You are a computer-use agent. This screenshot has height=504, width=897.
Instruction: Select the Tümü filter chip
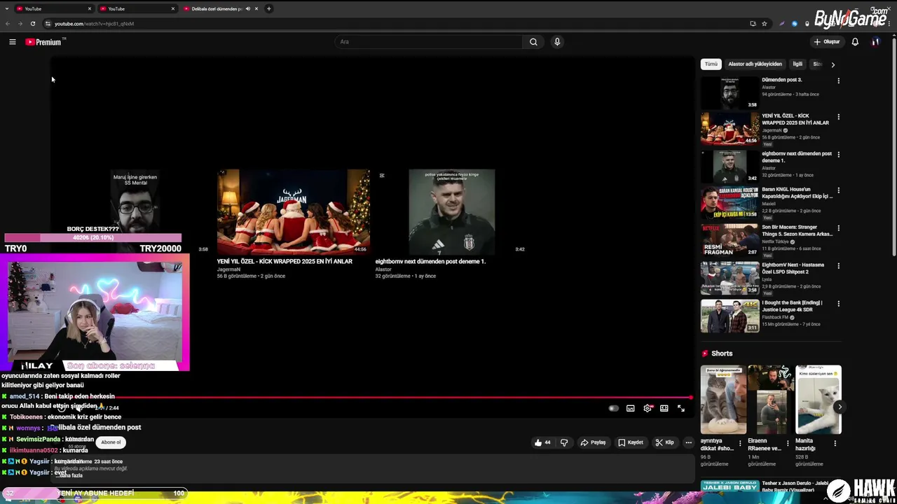point(711,64)
